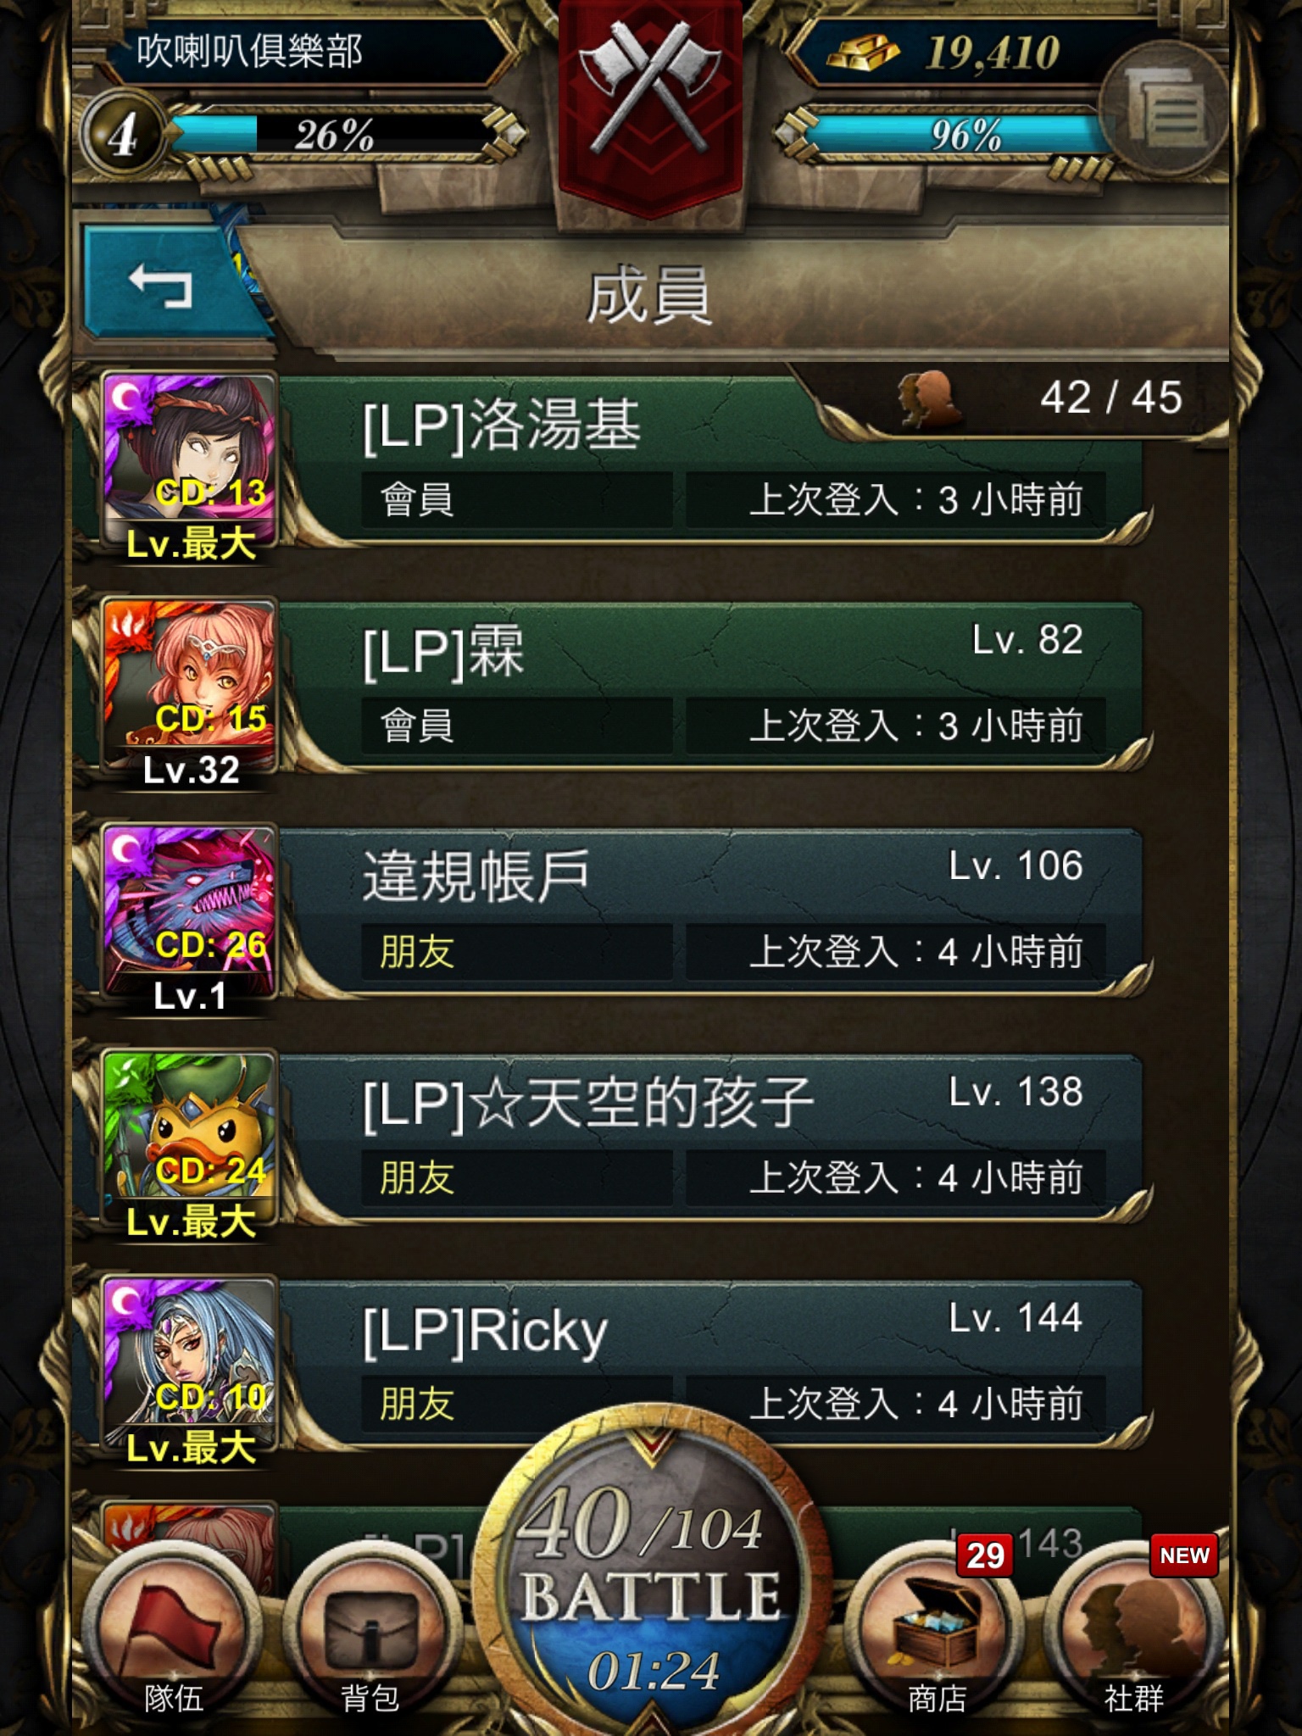Tap the member count silhouette icon
This screenshot has width=1302, height=1736.
pyautogui.click(x=929, y=398)
